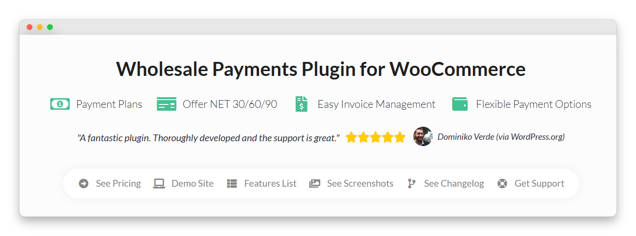The height and width of the screenshot is (236, 636).
Task: Click Dominiko Verde's avatar photo
Action: pos(423,137)
